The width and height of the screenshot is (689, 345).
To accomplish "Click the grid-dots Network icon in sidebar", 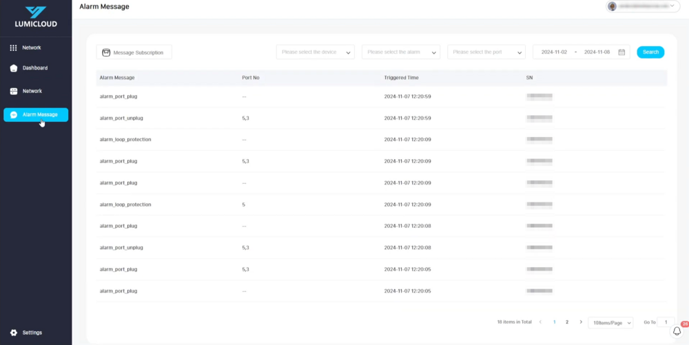I will coord(13,48).
